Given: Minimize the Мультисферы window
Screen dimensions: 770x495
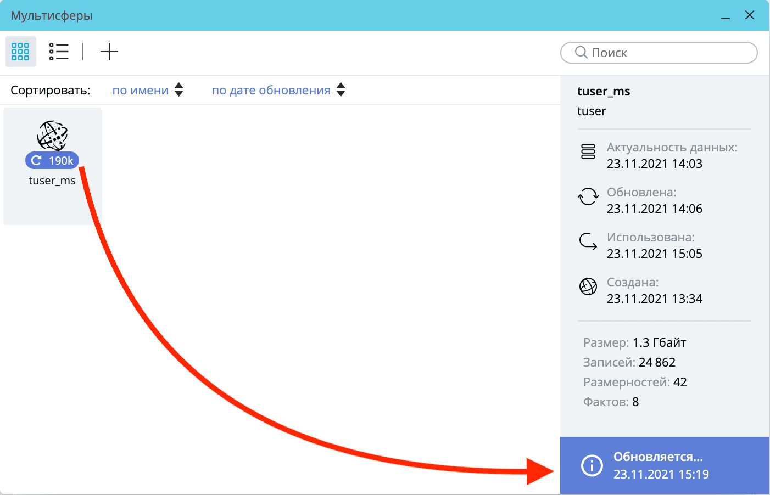Looking at the screenshot, I should point(726,16).
